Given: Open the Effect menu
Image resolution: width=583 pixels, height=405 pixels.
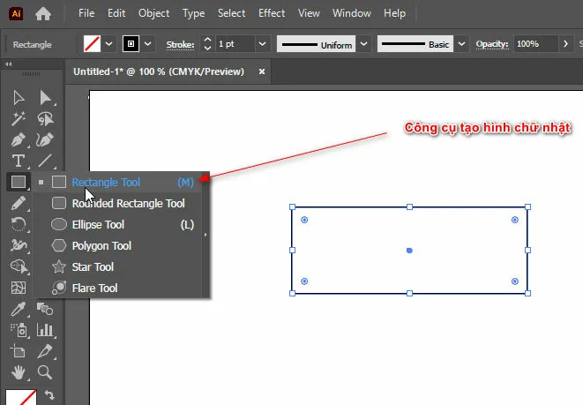Looking at the screenshot, I should (272, 13).
